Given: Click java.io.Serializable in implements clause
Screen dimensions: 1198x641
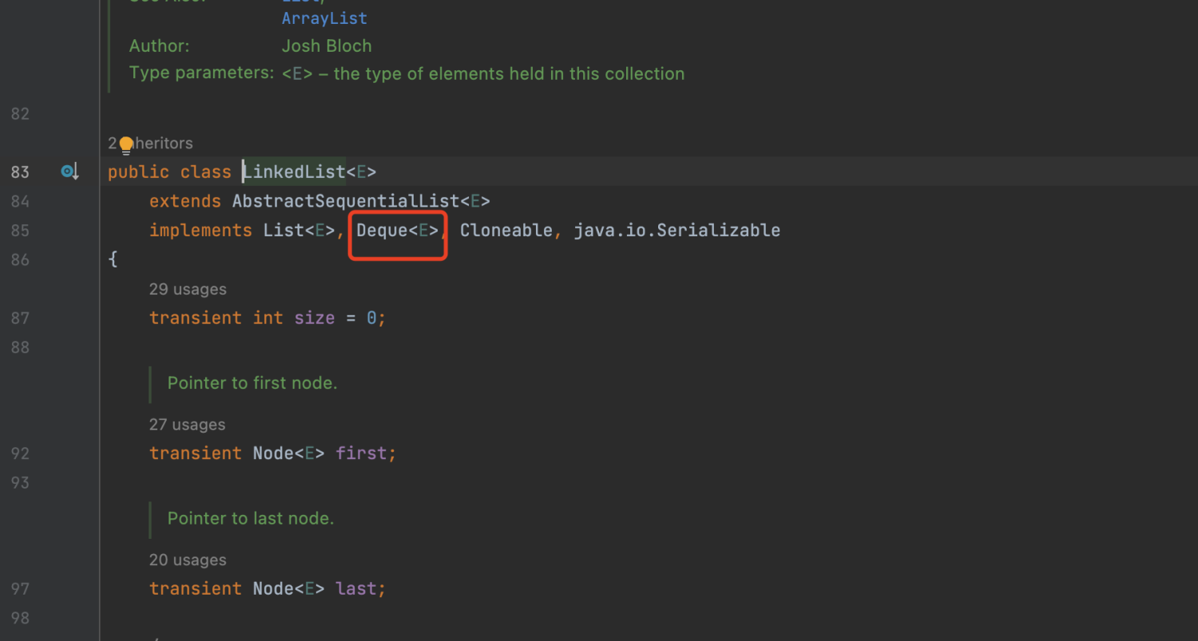Looking at the screenshot, I should (x=676, y=231).
